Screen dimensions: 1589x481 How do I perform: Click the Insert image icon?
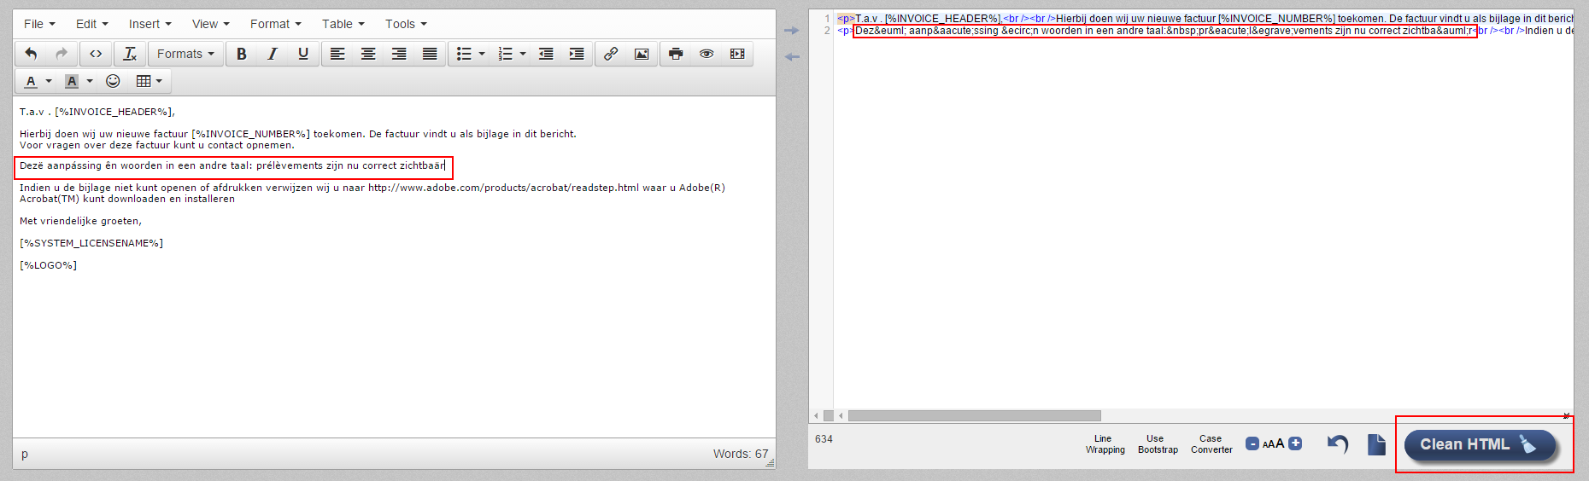tap(642, 54)
